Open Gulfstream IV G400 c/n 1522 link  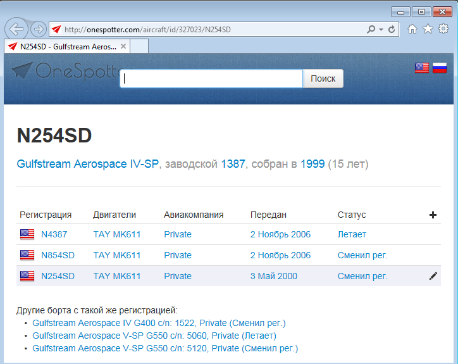pos(159,323)
